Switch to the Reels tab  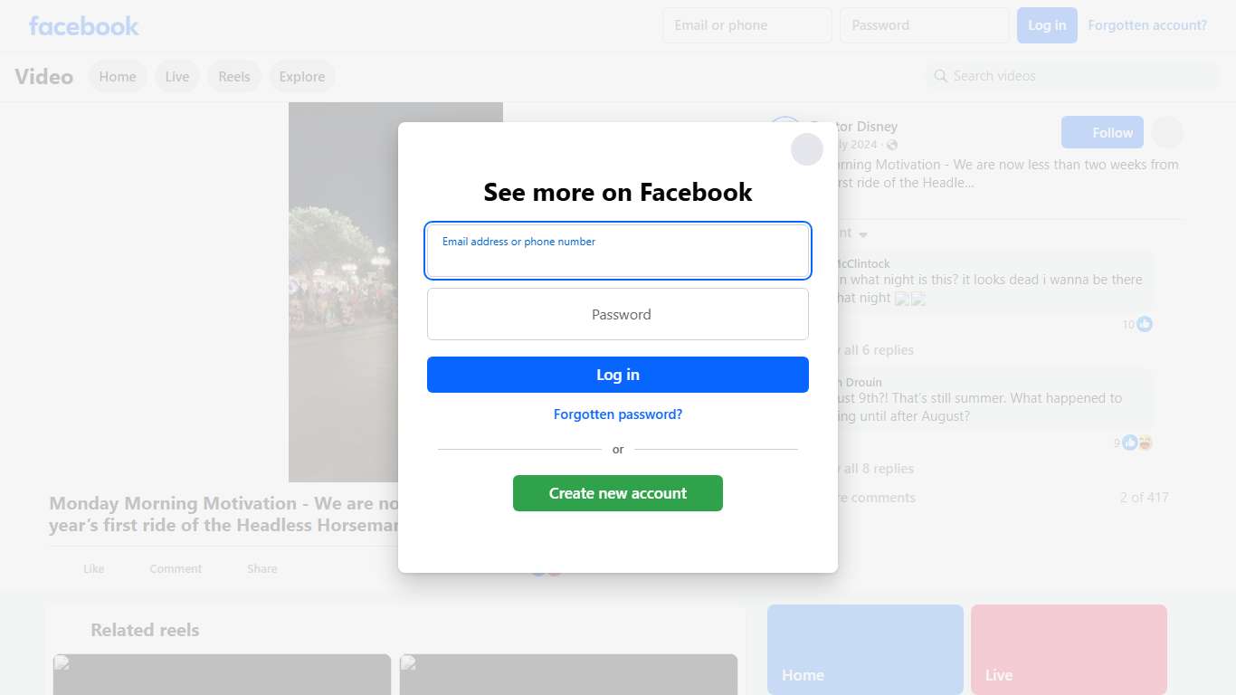click(234, 77)
